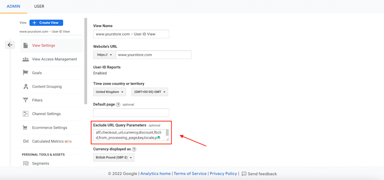Image resolution: width=384 pixels, height=180 pixels.
Task: Open the Terms of Service link
Action: 190,173
